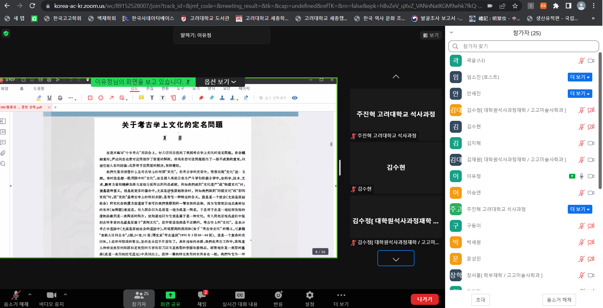This screenshot has height=308, width=603.
Task: Expand audio options arrow beside microphone
Action: click(30, 294)
